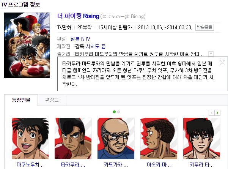Click the 방송종료 status badge
The width and height of the screenshot is (228, 169).
(204, 27)
